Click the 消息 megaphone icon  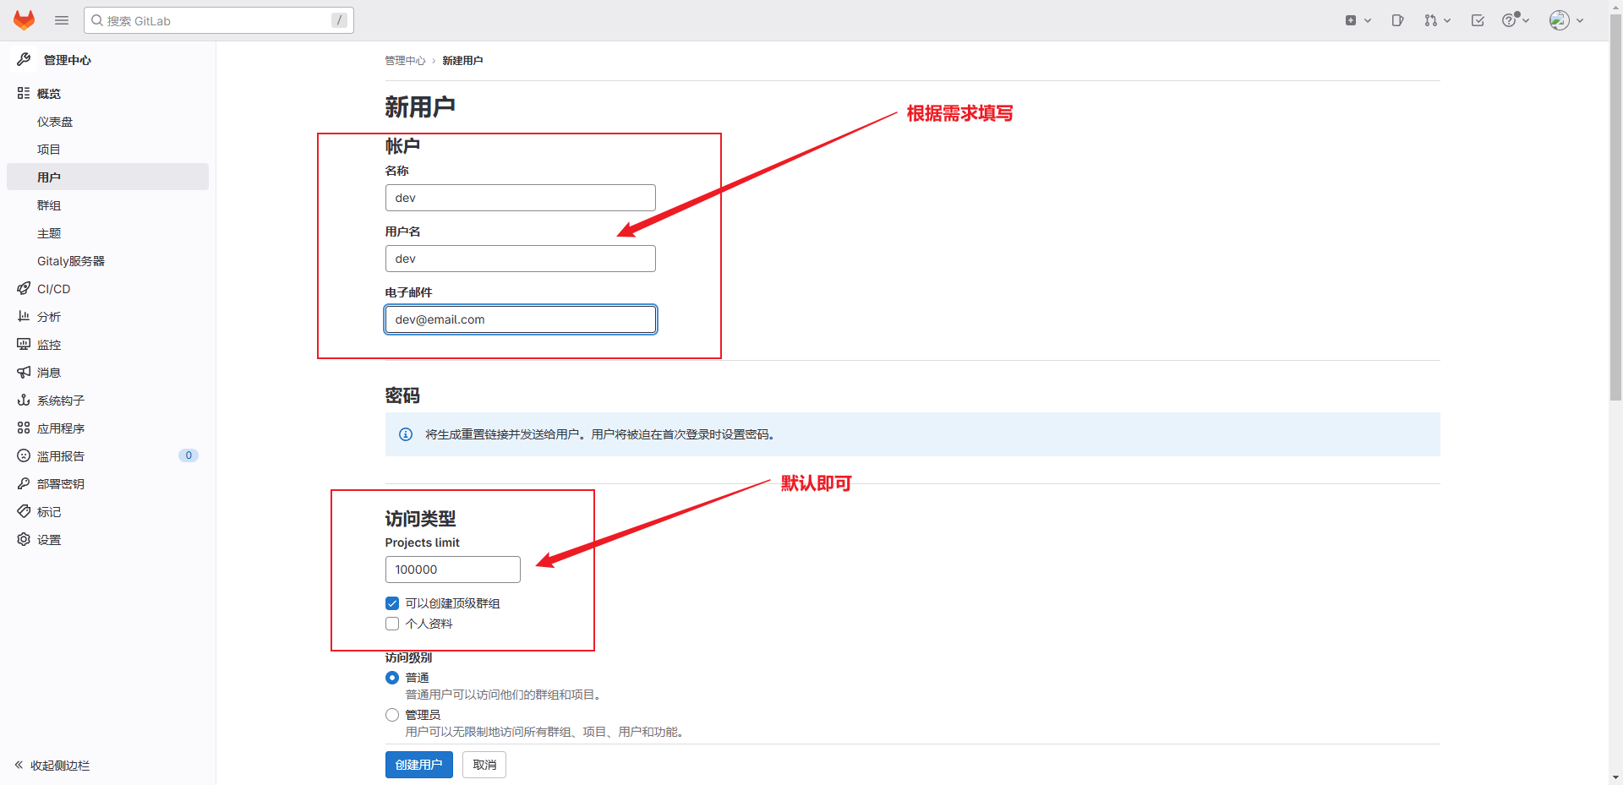click(x=24, y=372)
